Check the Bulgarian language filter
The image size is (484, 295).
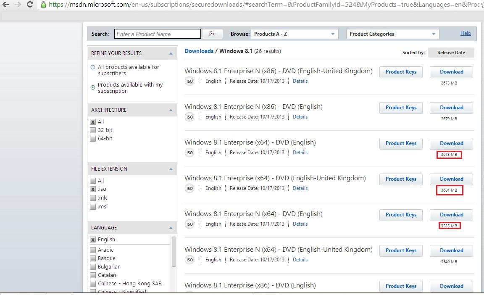tap(92, 266)
